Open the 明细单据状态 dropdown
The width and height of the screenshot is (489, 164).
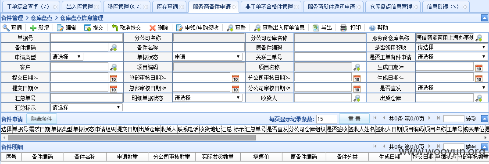click(x=208, y=98)
